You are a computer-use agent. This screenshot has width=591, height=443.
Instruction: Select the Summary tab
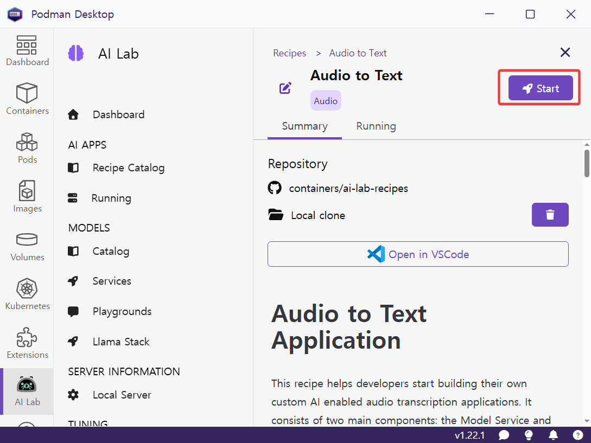click(304, 126)
